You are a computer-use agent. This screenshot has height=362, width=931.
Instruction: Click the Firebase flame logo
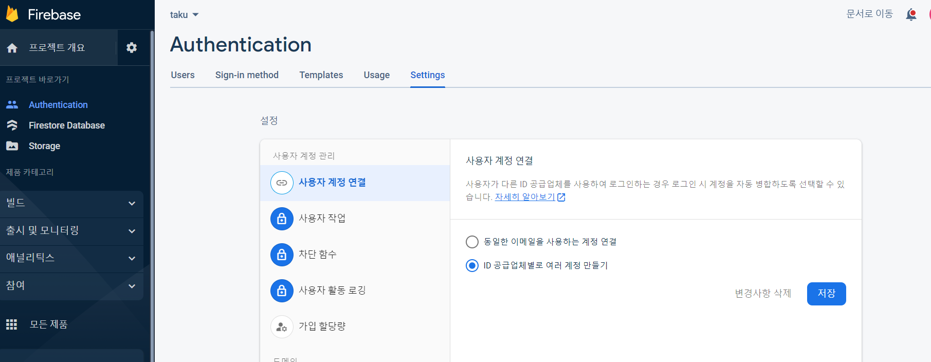tap(12, 14)
